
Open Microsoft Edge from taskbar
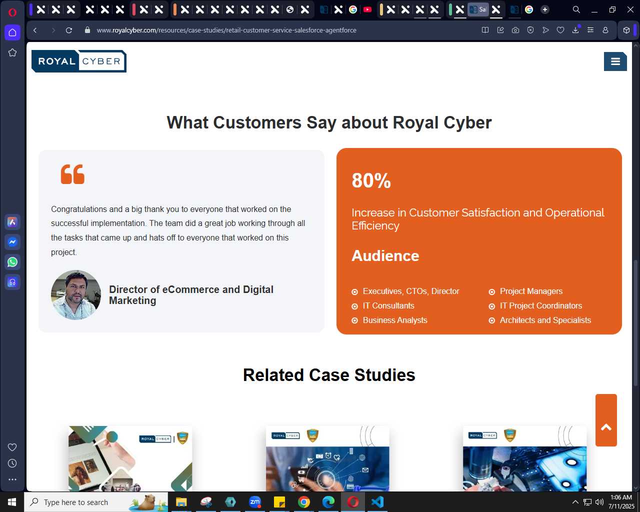[328, 502]
